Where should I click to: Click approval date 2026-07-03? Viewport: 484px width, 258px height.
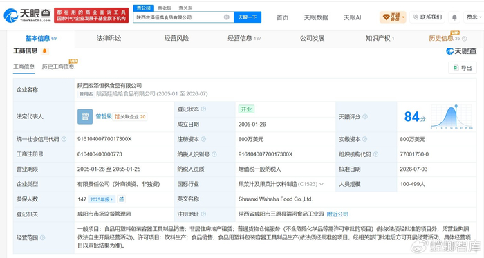(x=413, y=169)
